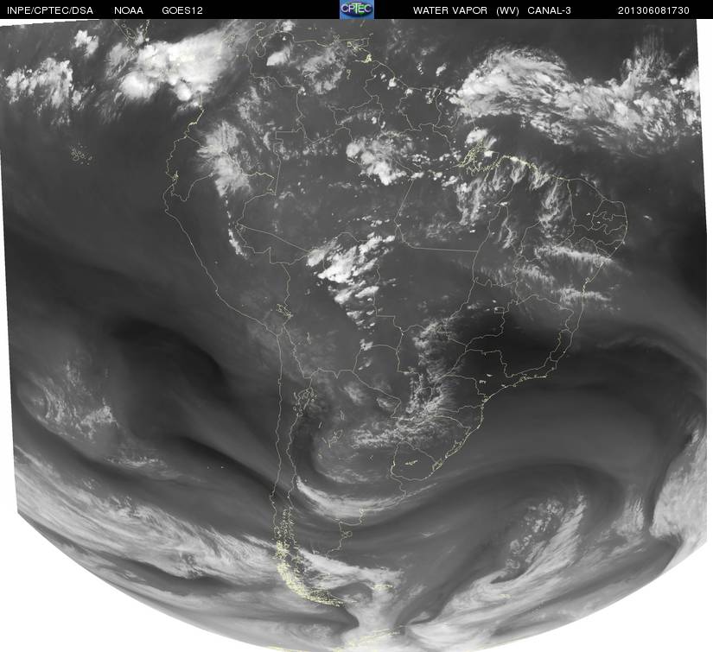Click the 201306081730 timestamp
713x652 pixels.
point(653,10)
